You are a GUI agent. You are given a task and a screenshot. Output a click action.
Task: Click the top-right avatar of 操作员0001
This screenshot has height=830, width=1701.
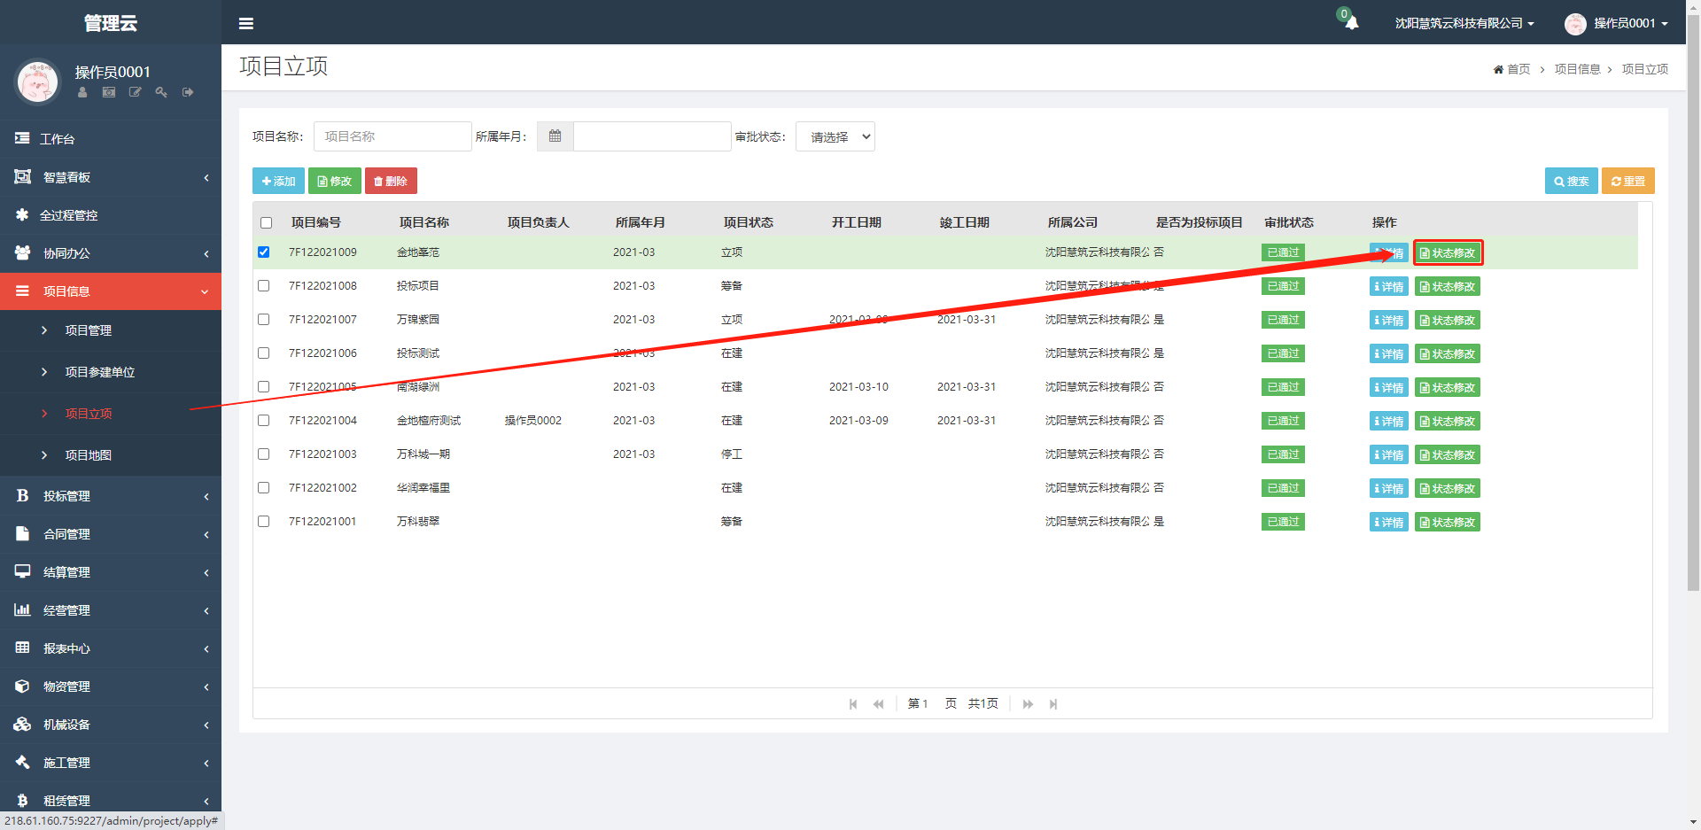tap(1575, 24)
